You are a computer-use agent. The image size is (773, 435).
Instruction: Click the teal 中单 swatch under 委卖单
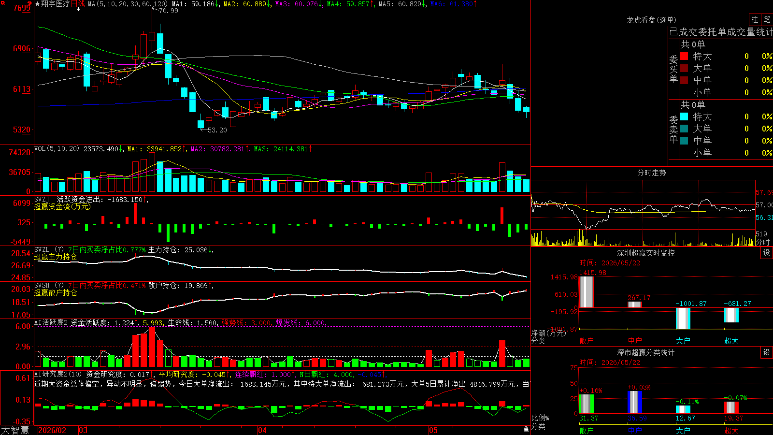point(684,141)
